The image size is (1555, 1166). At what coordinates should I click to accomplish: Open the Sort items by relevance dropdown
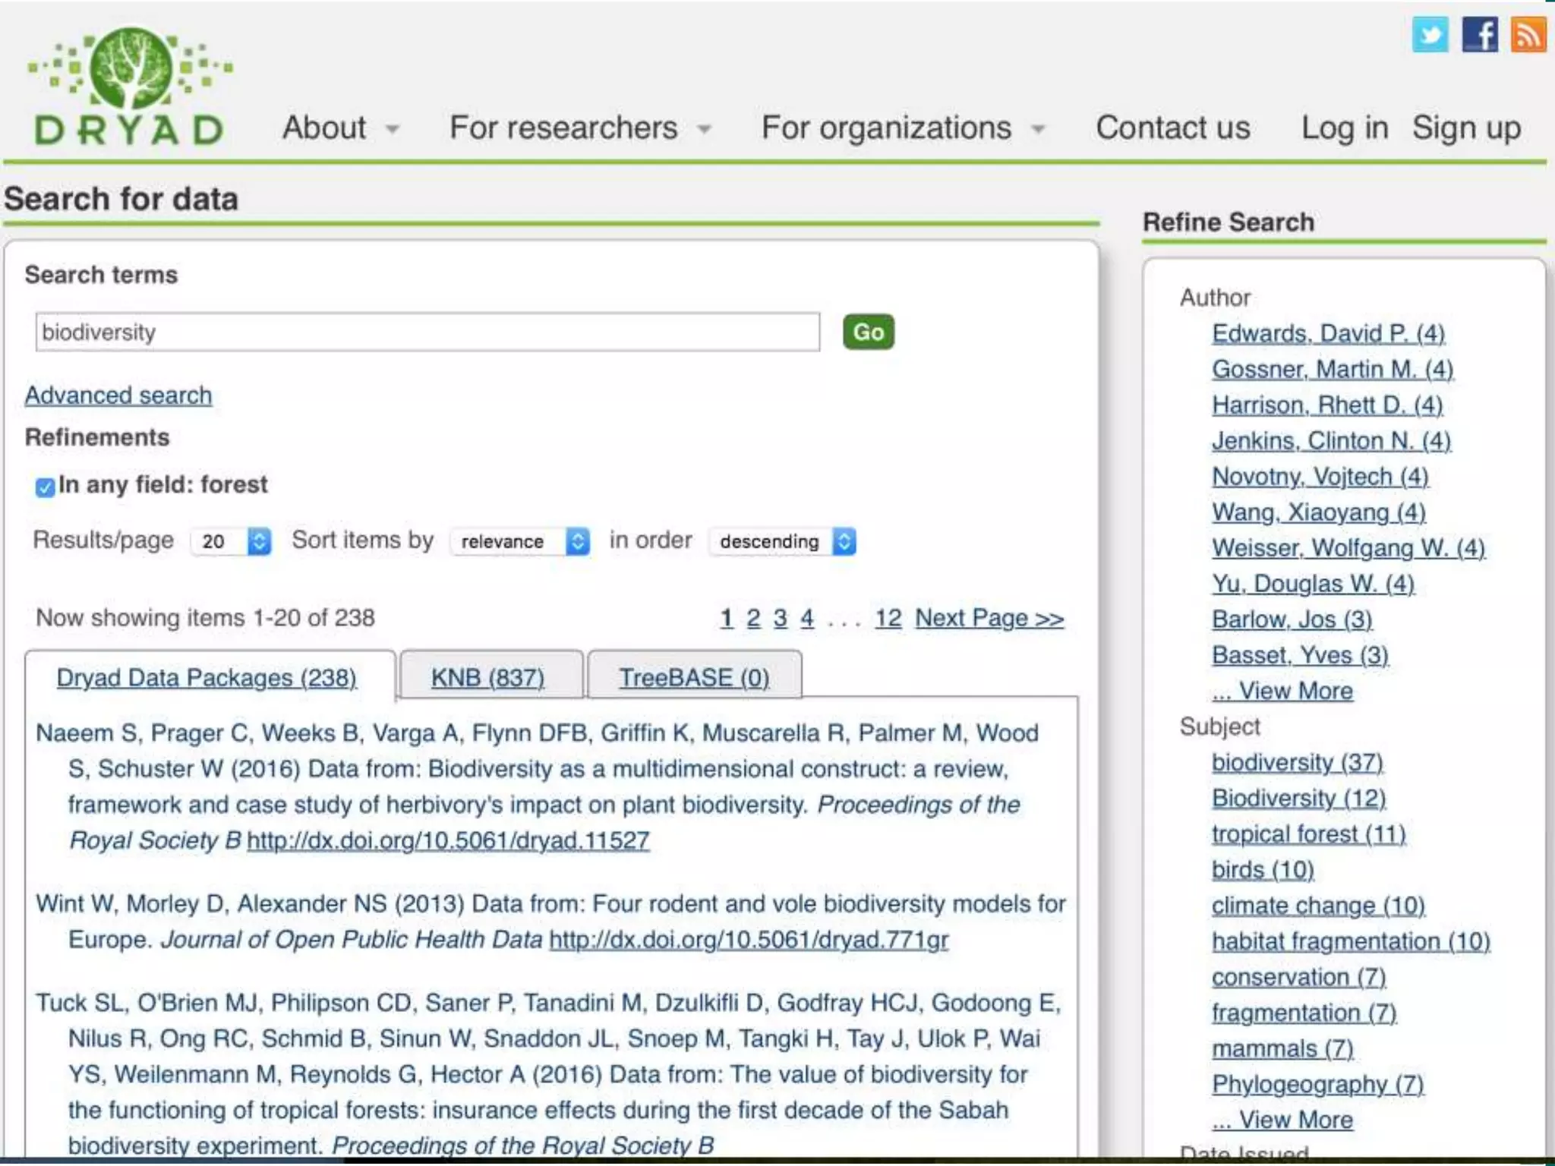pyautogui.click(x=520, y=541)
